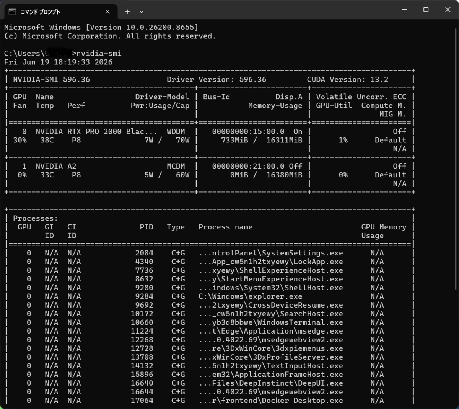The width and height of the screenshot is (459, 409).
Task: Click the CrossDeviceResume.exe process name
Action: (x=271, y=305)
